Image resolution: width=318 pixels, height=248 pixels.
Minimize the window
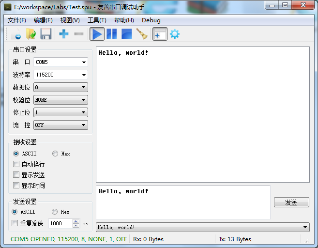point(272,5)
